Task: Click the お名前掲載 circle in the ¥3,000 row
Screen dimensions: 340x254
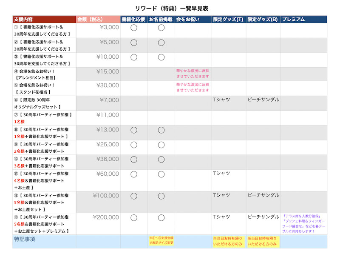Action: pyautogui.click(x=161, y=28)
